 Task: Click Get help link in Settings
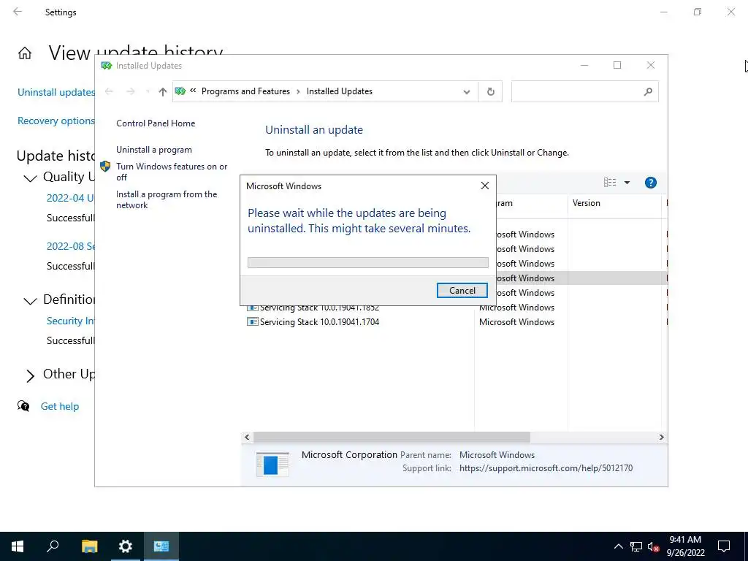click(60, 406)
